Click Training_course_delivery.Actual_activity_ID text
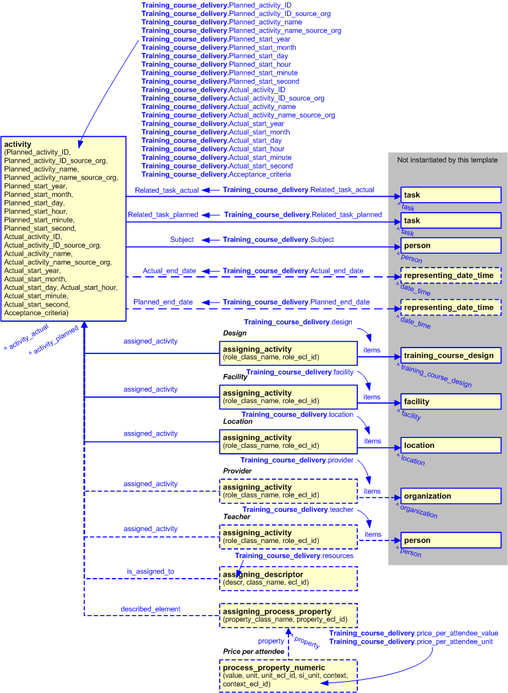The height and width of the screenshot is (693, 508). tap(213, 90)
